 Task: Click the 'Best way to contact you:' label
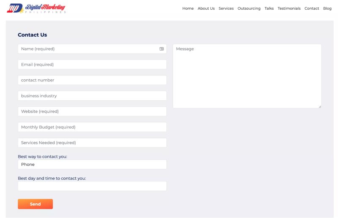coord(43,157)
